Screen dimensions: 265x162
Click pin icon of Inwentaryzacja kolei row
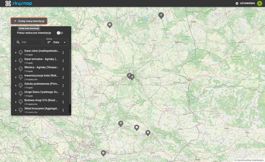coord(21,77)
